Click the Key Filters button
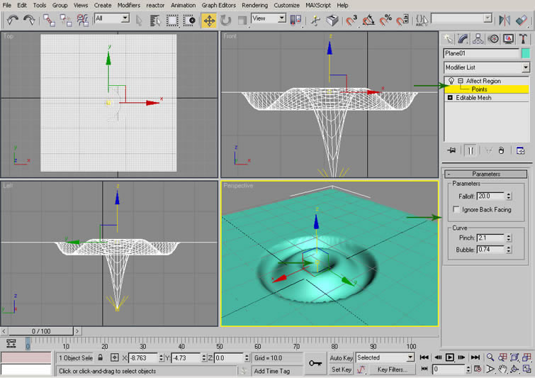 coord(392,369)
